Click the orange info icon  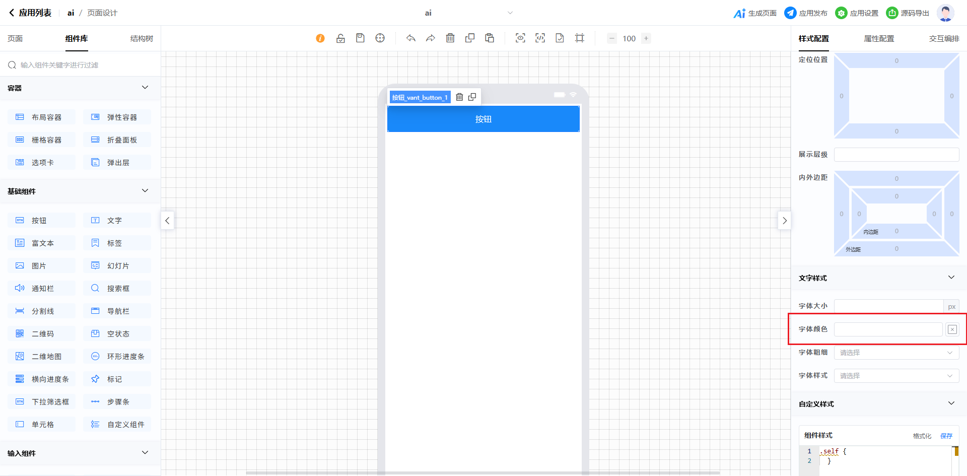pos(320,38)
